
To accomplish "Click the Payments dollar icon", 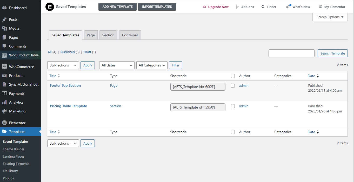I will (x=4, y=93).
